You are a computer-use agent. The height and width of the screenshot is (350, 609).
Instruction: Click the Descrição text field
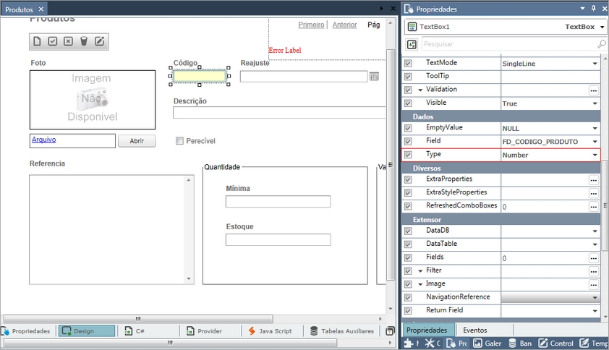point(278,112)
